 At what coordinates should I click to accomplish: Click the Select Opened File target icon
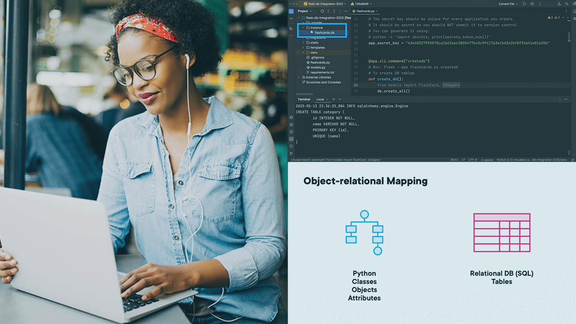pyautogui.click(x=322, y=11)
